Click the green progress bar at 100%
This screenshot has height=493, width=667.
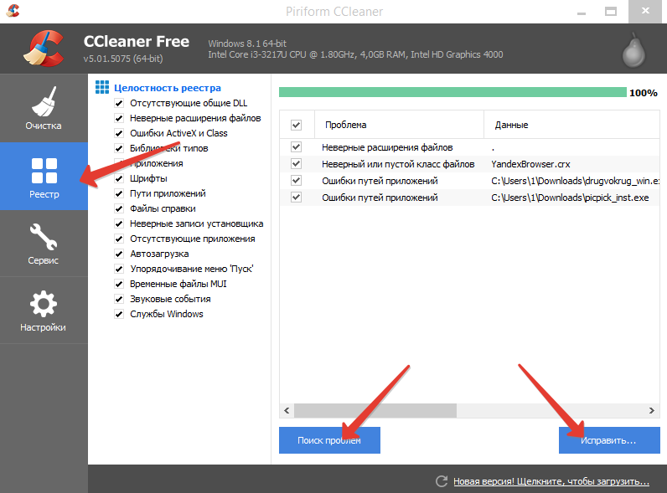point(452,92)
